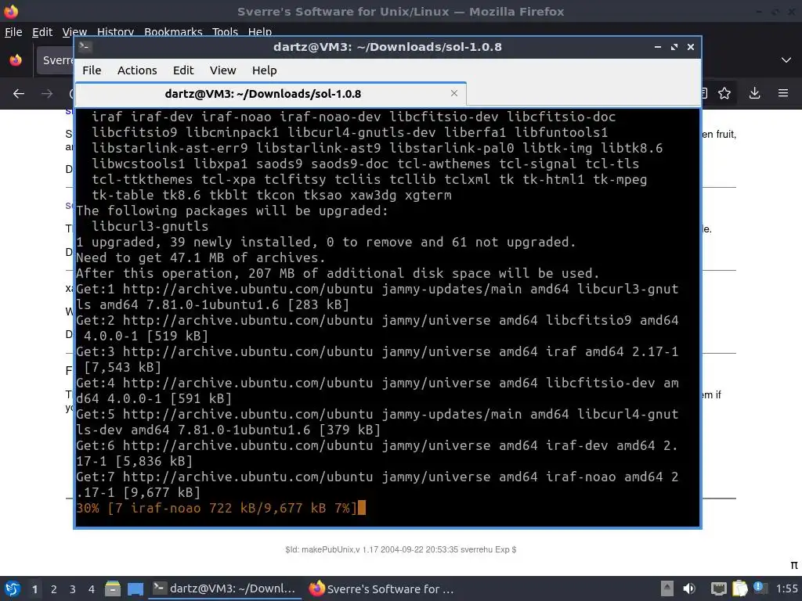Click the makePubUnix.v Id footer text
Image resolution: width=802 pixels, height=601 pixels.
(x=400, y=549)
